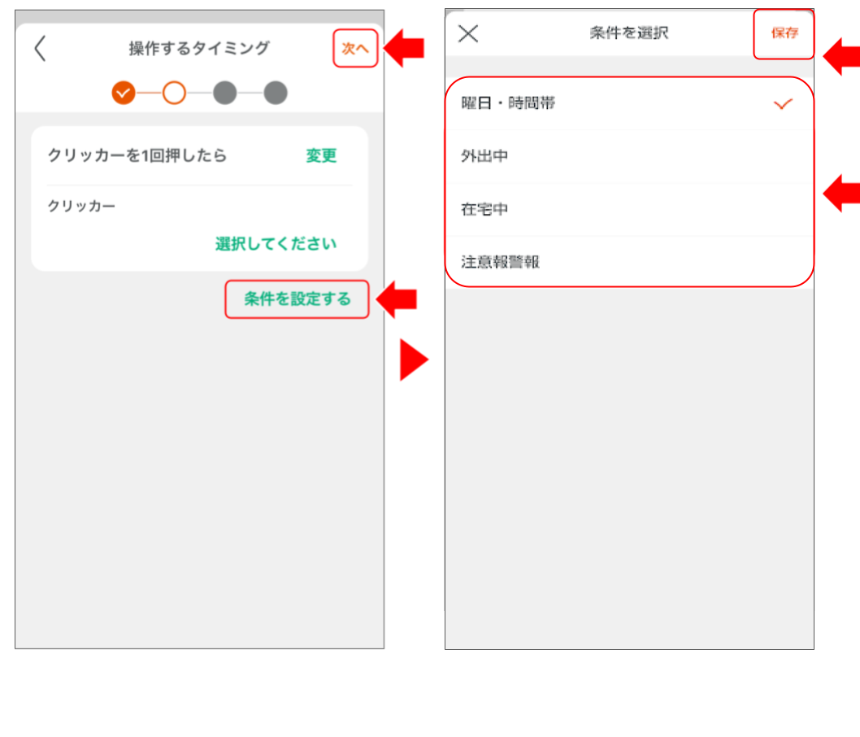860x737 pixels.
Task: Click the completed first step checkmark circle
Action: click(x=124, y=93)
